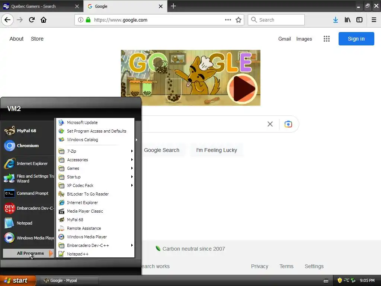Image resolution: width=381 pixels, height=286 pixels.
Task: Open Files and Settings Transfer Wizard
Action: tap(28, 178)
